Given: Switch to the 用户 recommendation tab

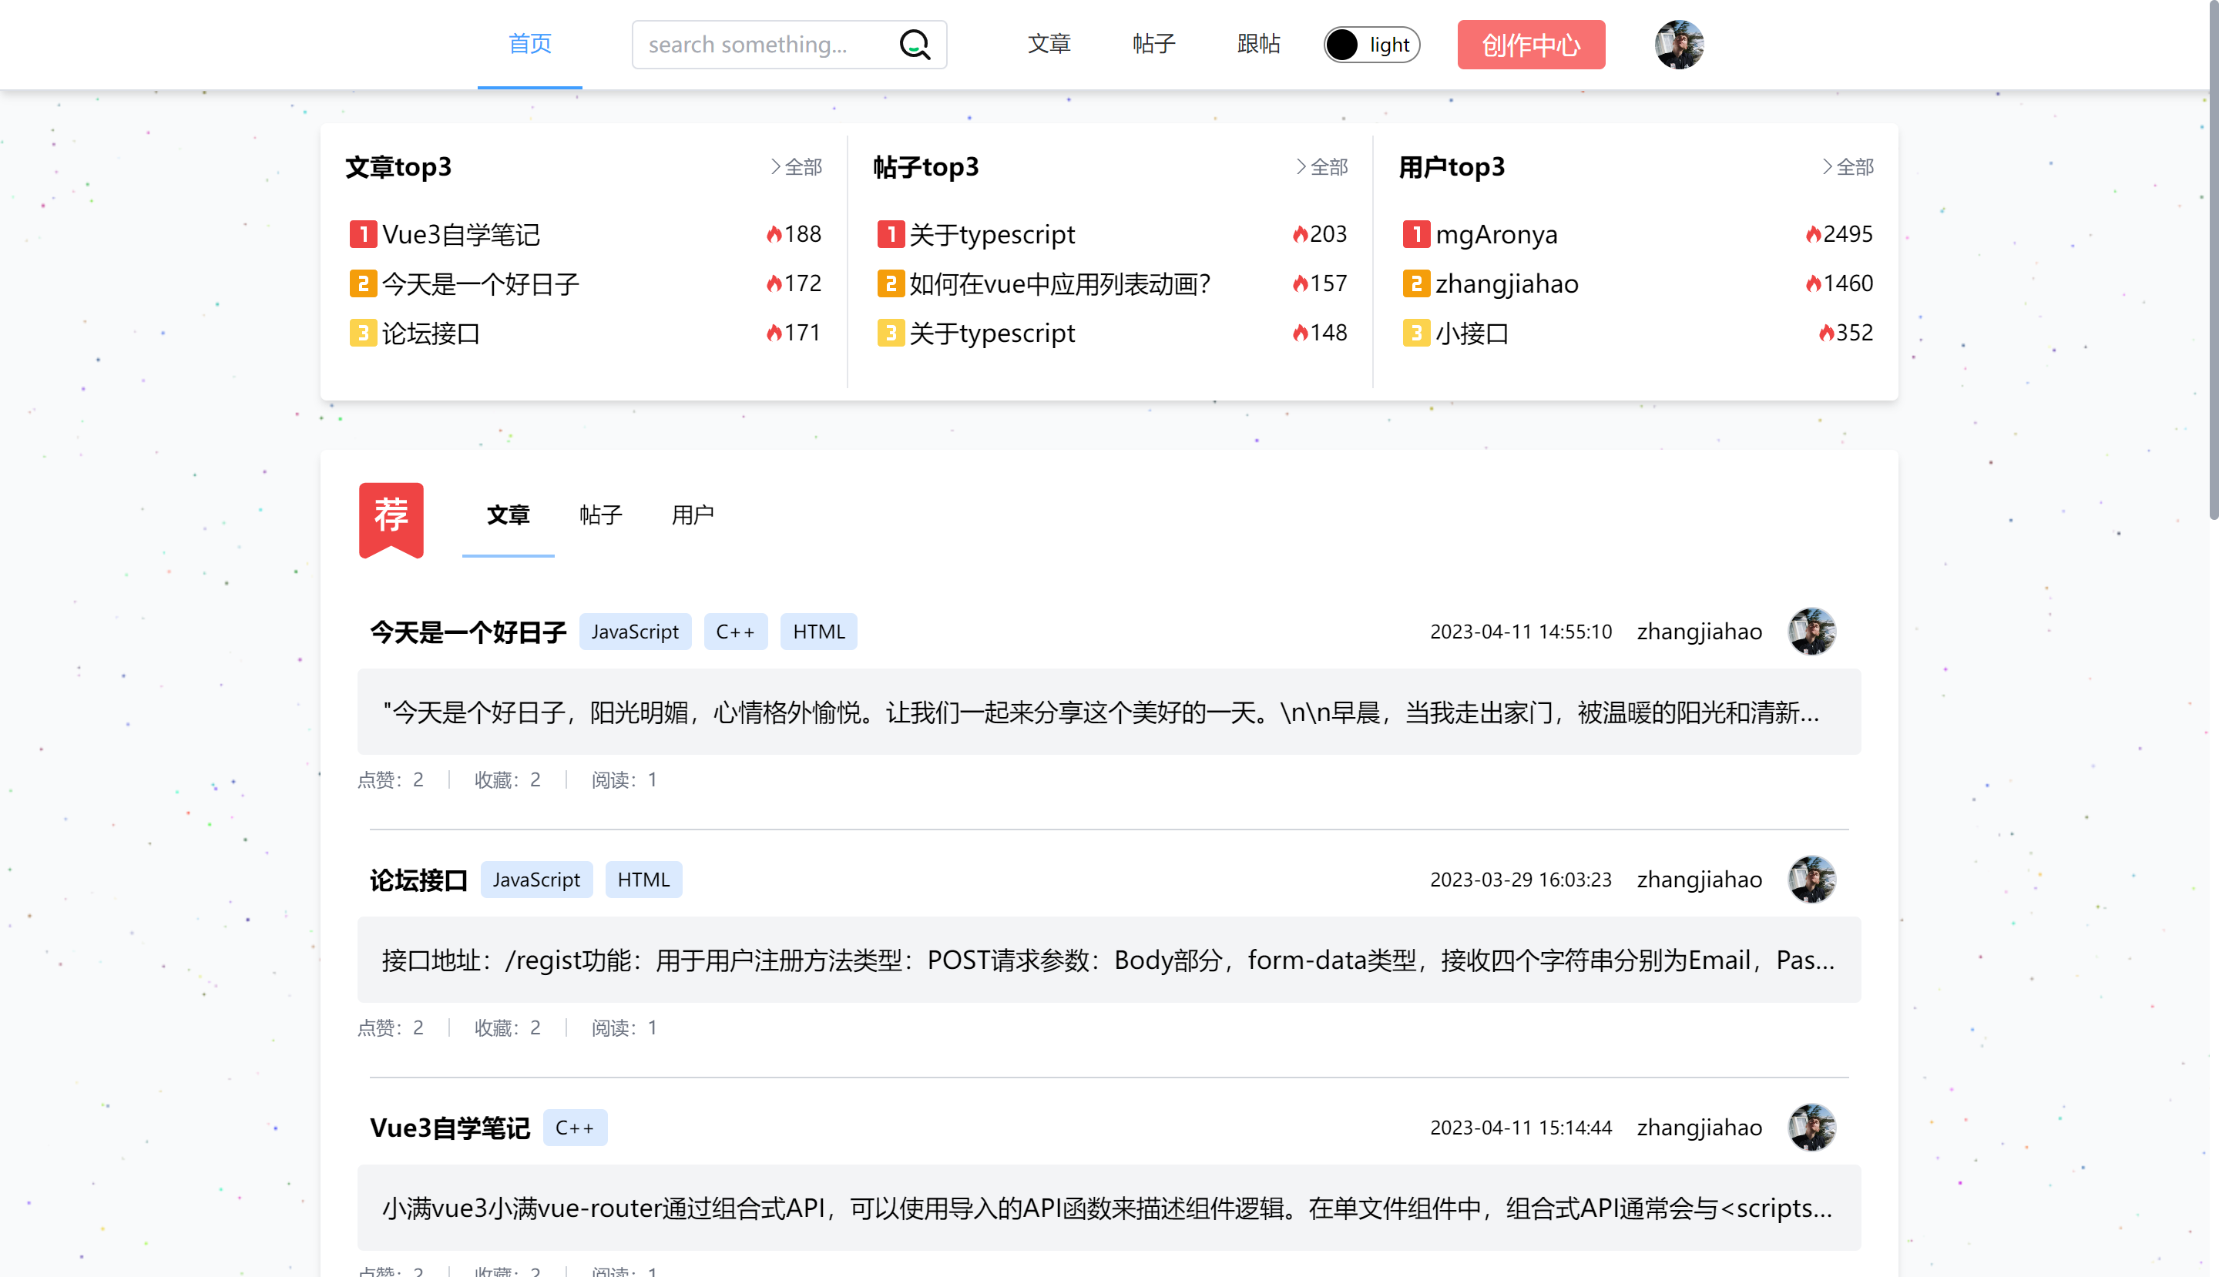Looking at the screenshot, I should pyautogui.click(x=693, y=514).
